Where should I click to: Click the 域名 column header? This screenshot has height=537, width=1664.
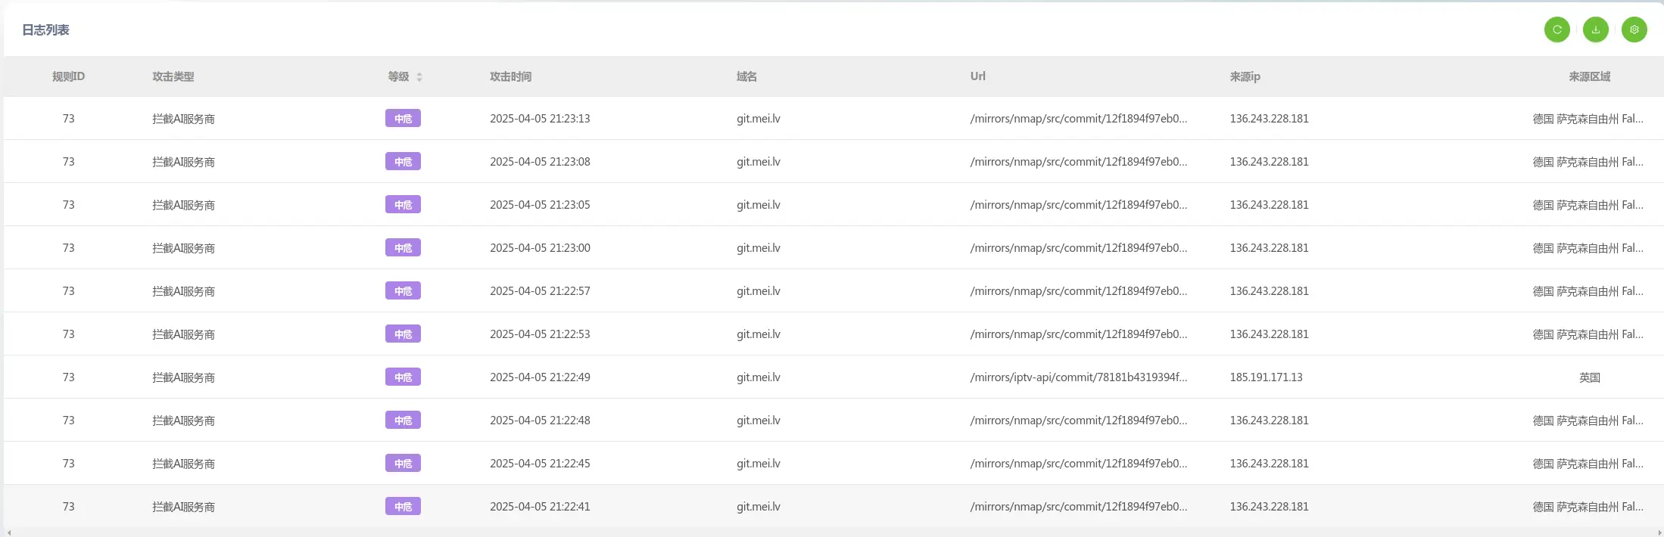pos(746,76)
